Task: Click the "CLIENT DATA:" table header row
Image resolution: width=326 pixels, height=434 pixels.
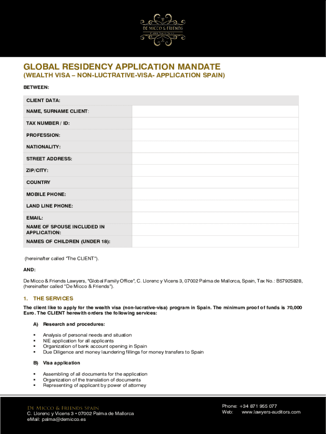Action: click(161, 100)
